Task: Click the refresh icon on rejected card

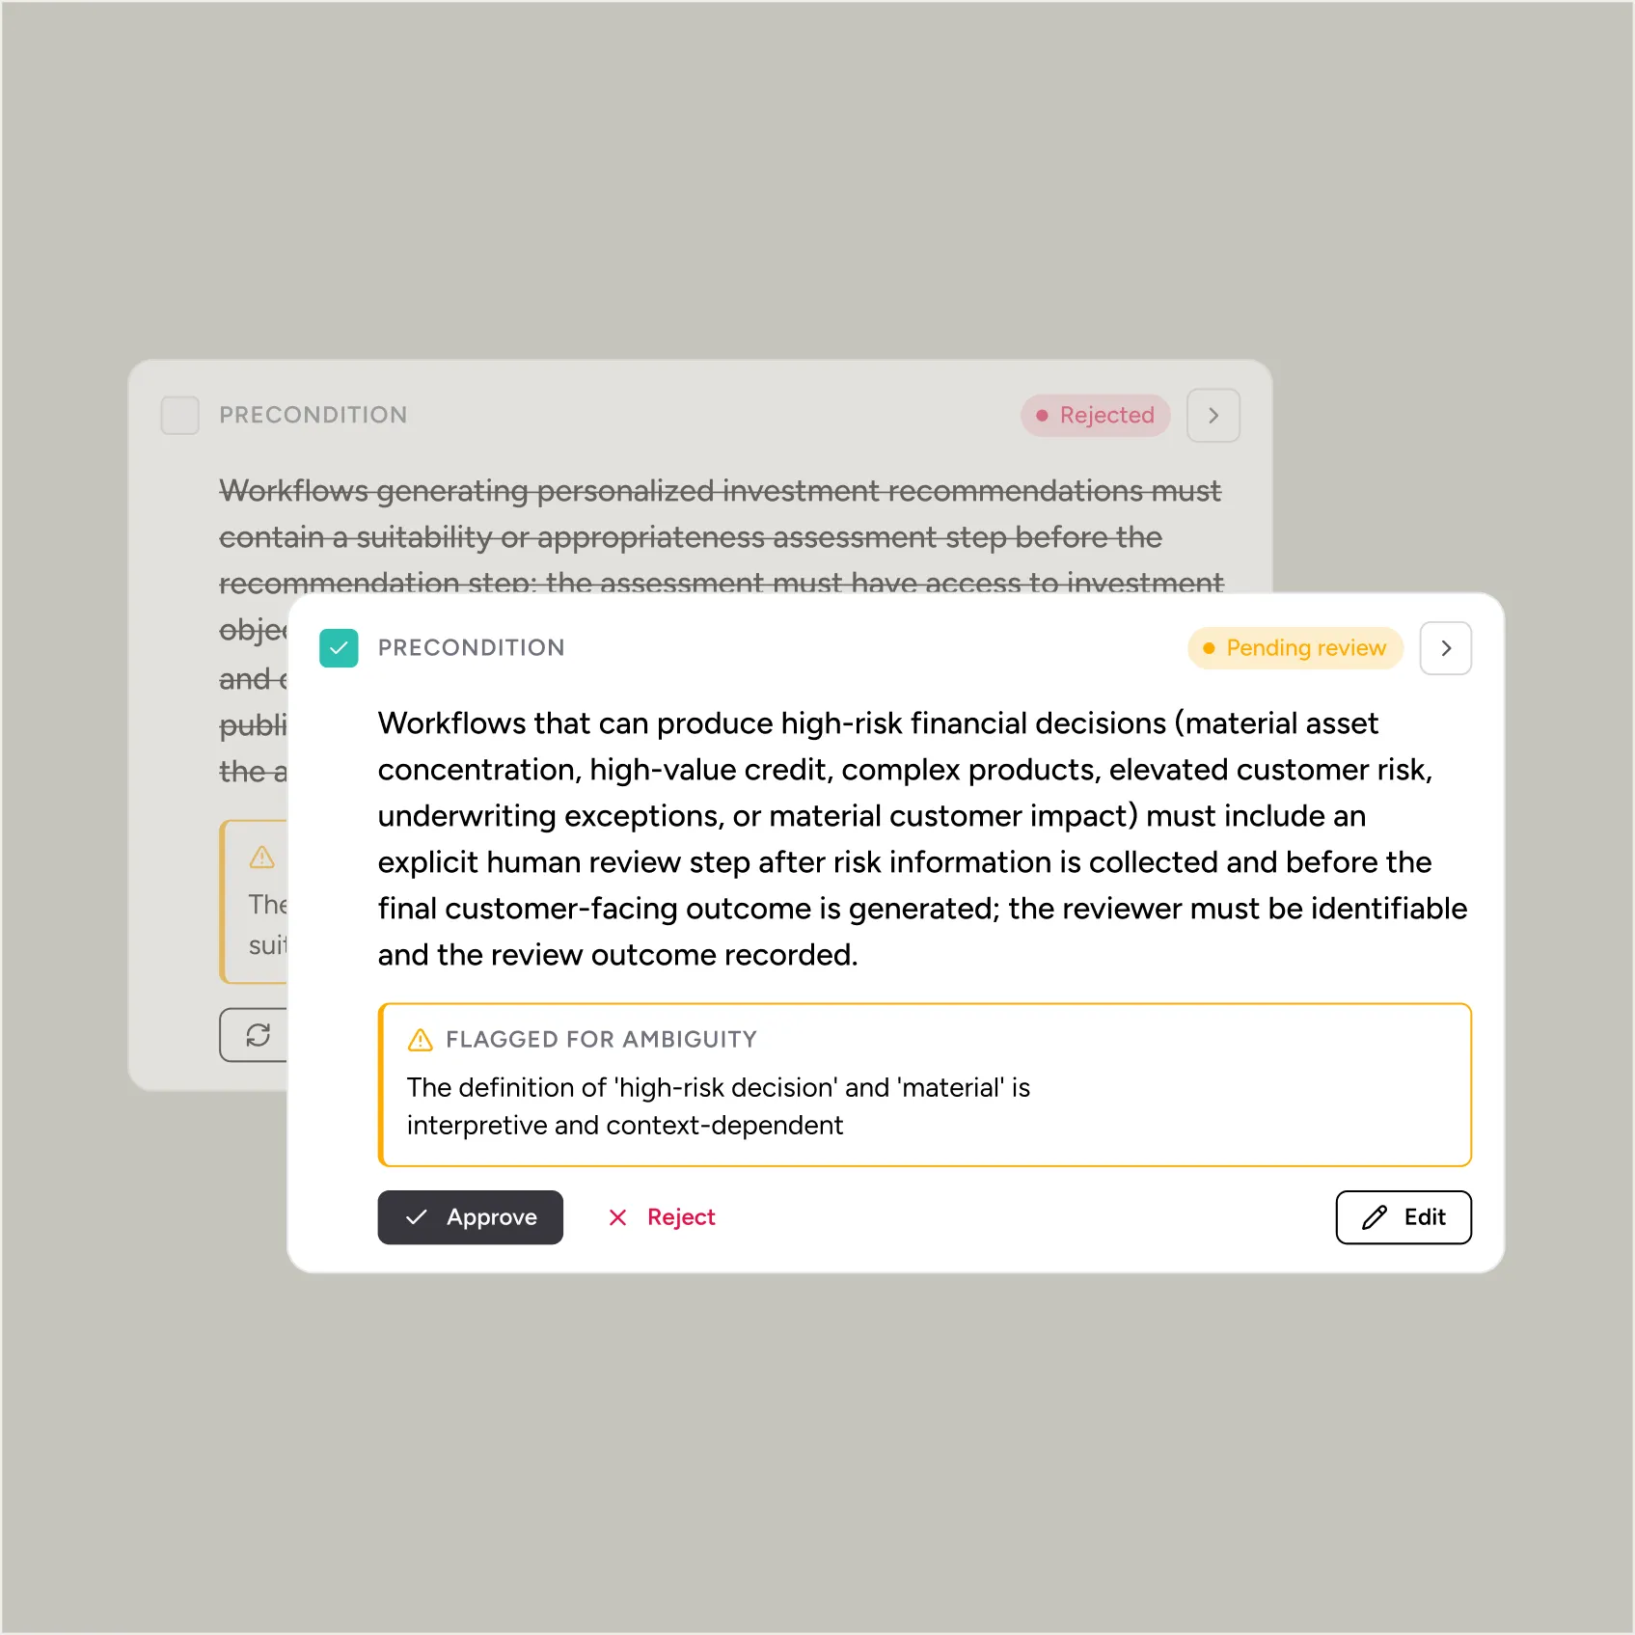Action: tap(258, 1035)
